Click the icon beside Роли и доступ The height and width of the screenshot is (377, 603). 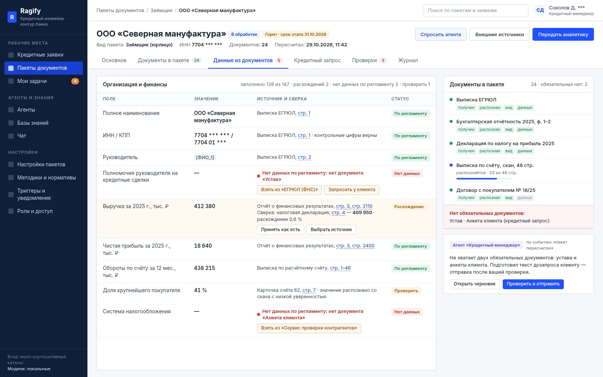pos(11,211)
